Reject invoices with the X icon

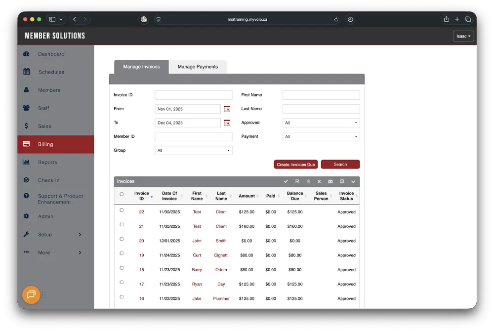click(x=320, y=181)
